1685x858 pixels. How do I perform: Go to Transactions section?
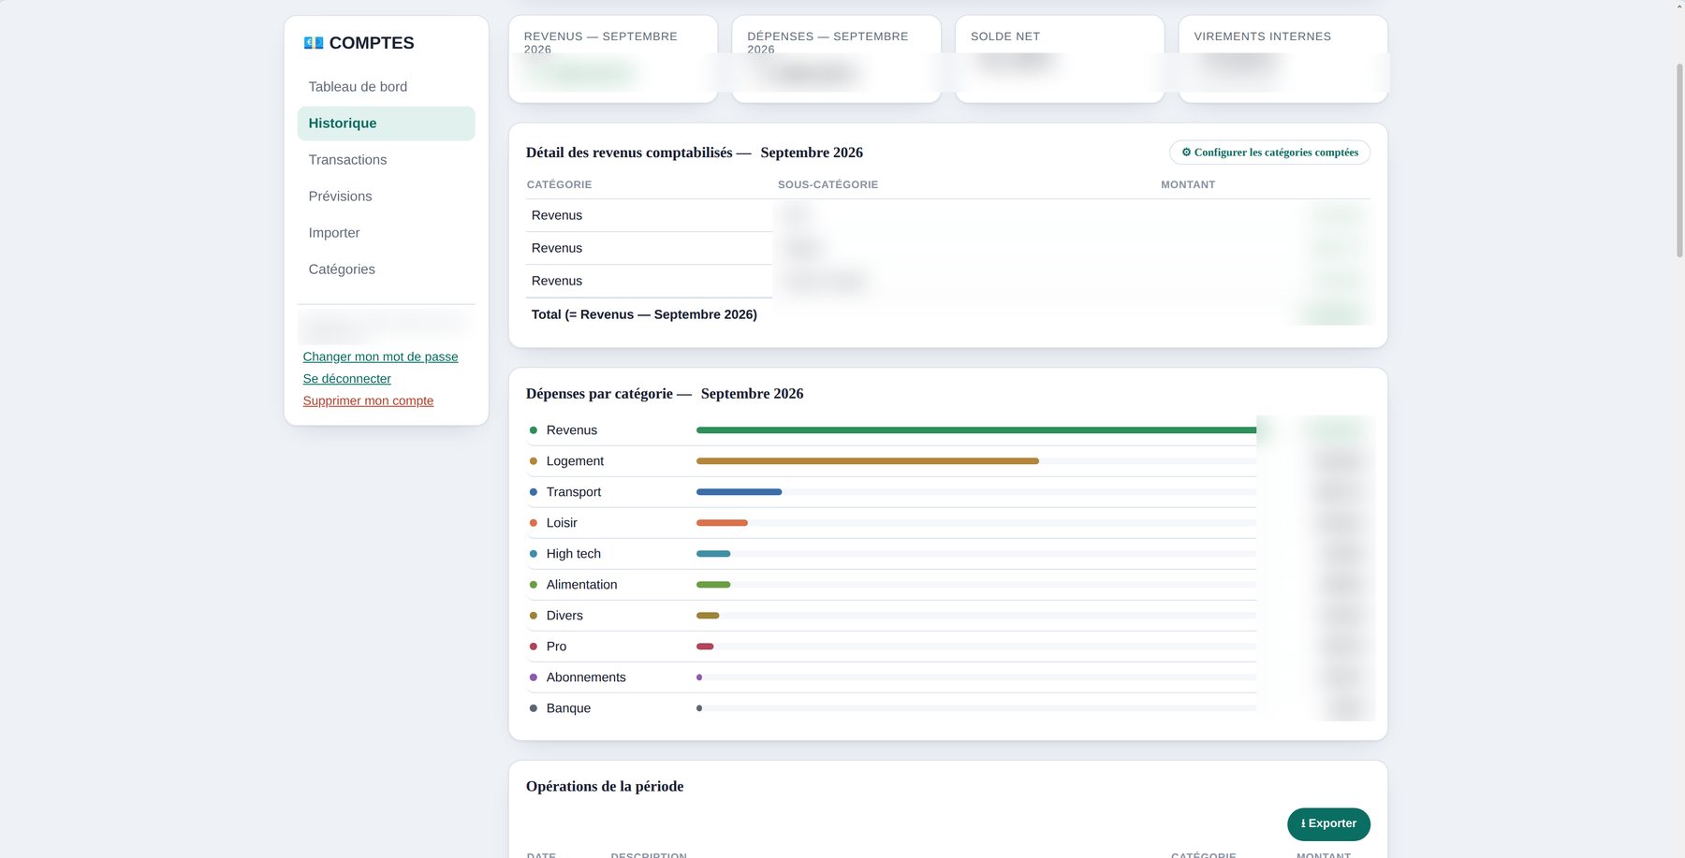click(x=386, y=160)
